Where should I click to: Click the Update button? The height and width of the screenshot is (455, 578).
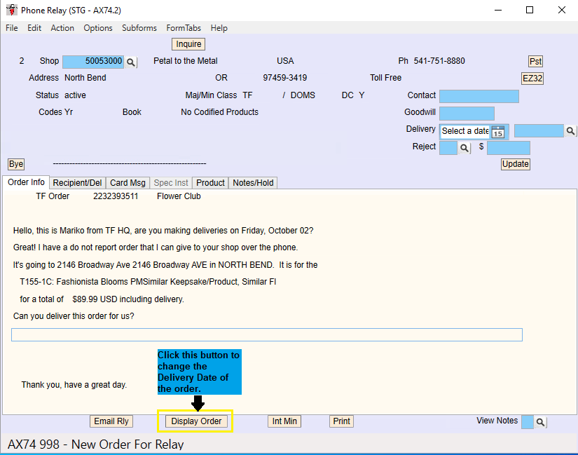tap(516, 164)
